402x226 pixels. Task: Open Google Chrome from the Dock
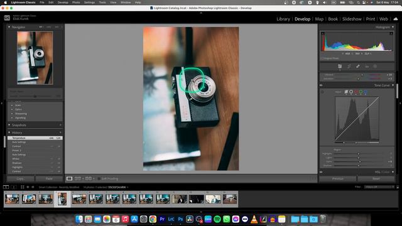click(x=153, y=219)
